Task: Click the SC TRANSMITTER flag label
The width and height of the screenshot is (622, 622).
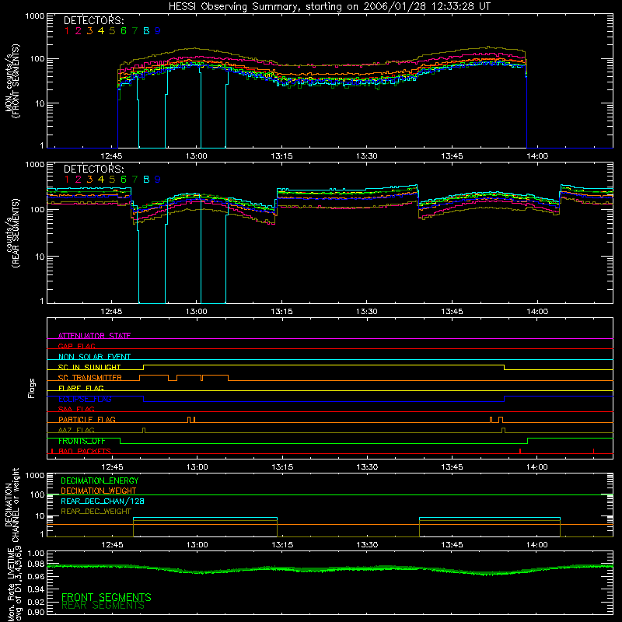Action: coord(90,378)
